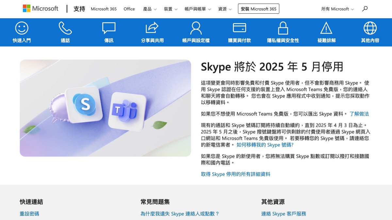Click the 其他資源 section heading
This screenshot has width=392, height=220.
tap(273, 202)
